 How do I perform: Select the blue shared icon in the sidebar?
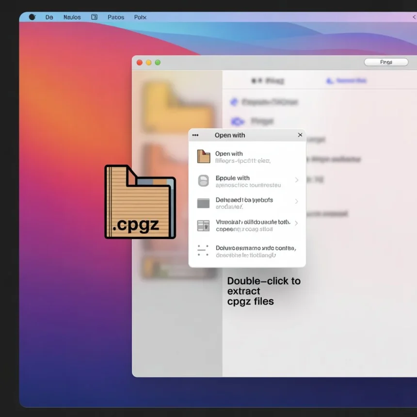[329, 80]
